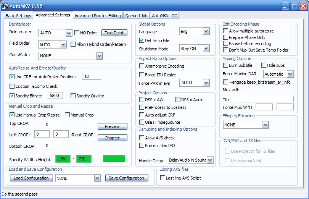
Task: Toggle Auto adjust CRF
Action: [x=142, y=115]
